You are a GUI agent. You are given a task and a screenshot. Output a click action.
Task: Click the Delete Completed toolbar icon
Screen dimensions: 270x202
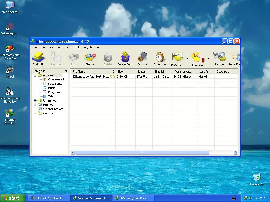[x=125, y=59]
